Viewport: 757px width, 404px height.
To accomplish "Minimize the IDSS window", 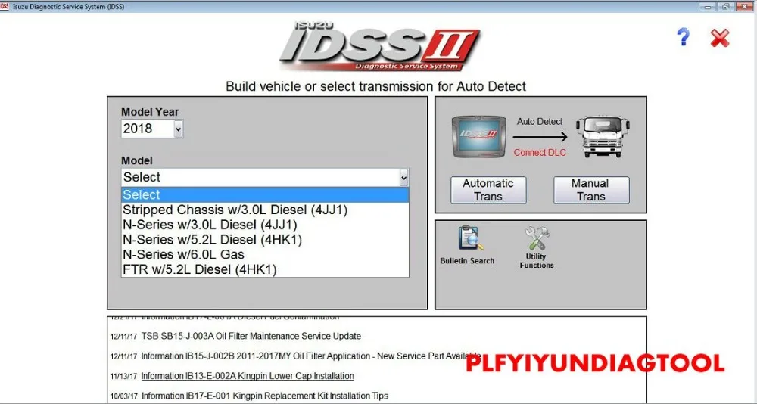I will click(x=708, y=6).
